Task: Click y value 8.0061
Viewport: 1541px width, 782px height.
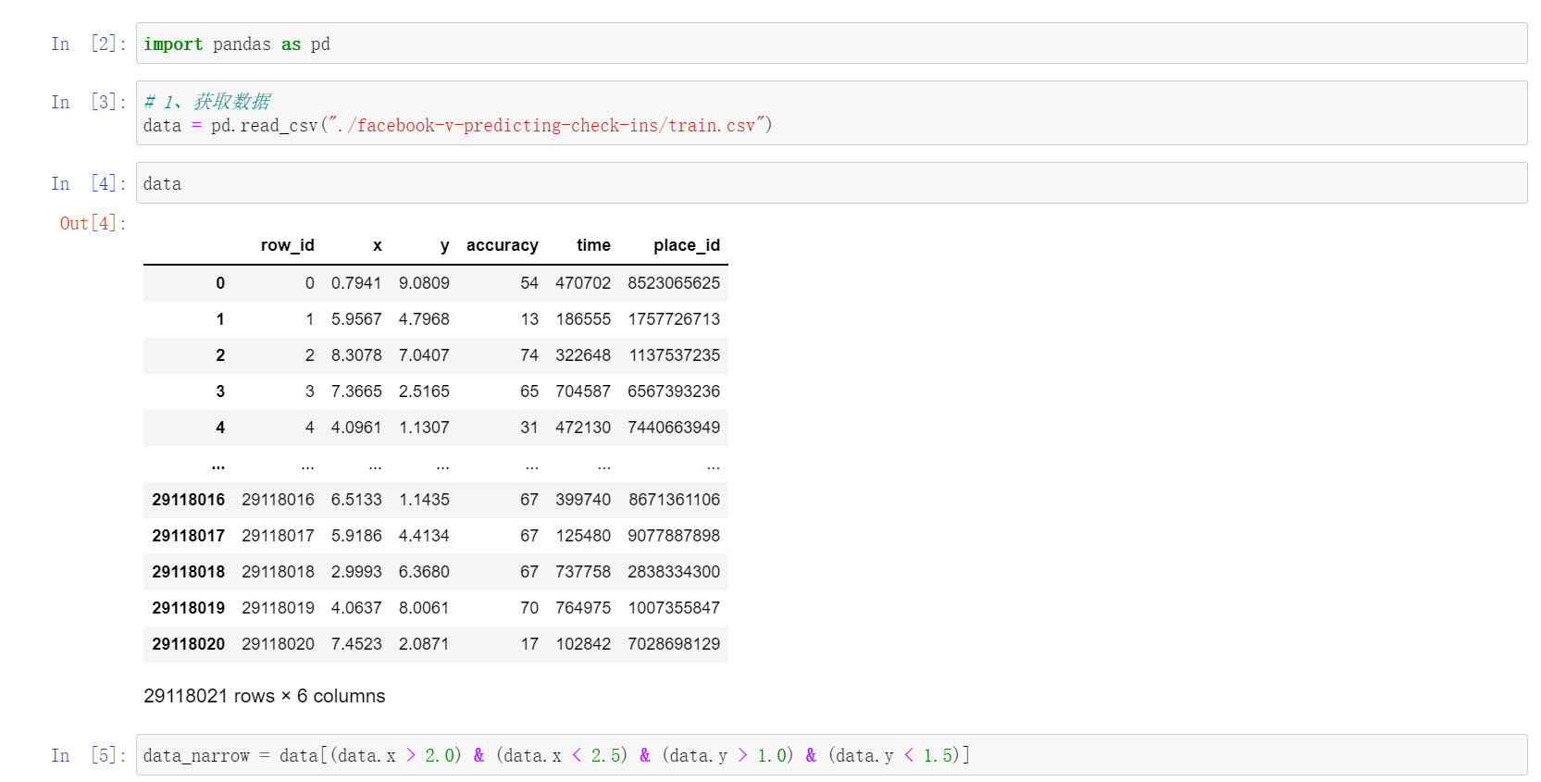Action: pos(424,608)
